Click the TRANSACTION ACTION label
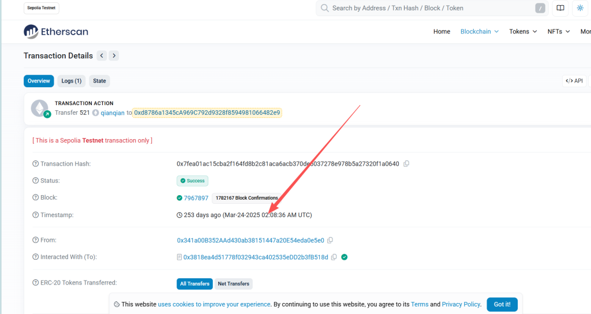The image size is (591, 314). (84, 103)
